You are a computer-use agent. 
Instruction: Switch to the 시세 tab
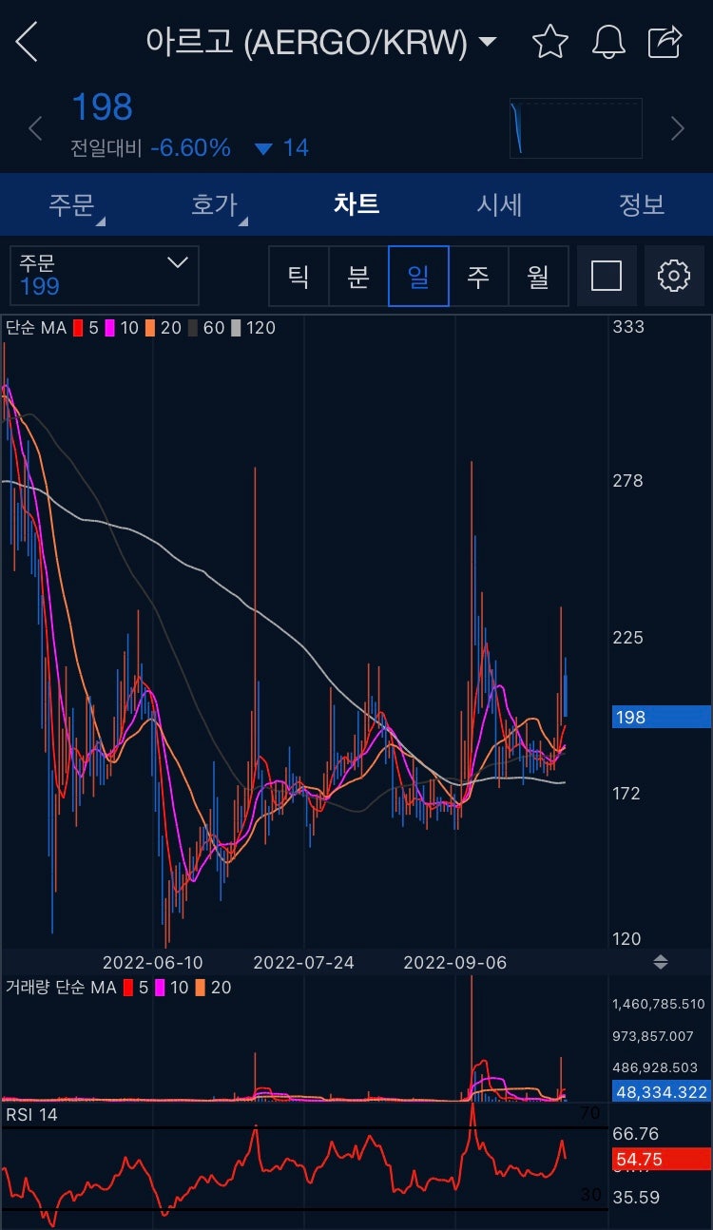(x=499, y=204)
